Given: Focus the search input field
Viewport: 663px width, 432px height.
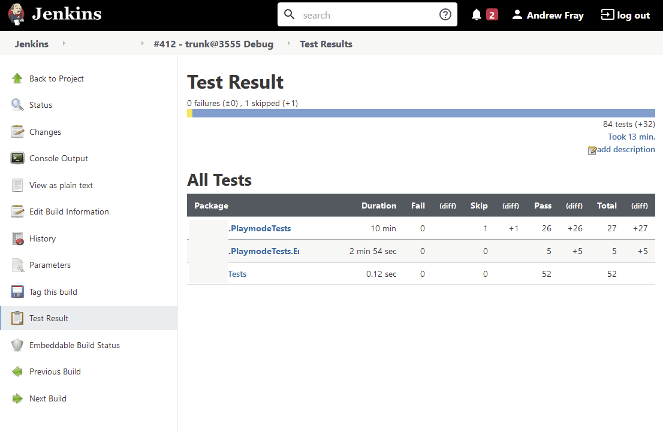Looking at the screenshot, I should tap(367, 15).
